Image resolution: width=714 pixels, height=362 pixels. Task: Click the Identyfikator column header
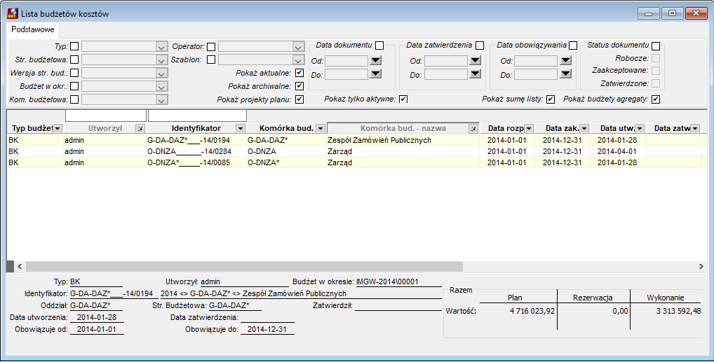coord(196,129)
